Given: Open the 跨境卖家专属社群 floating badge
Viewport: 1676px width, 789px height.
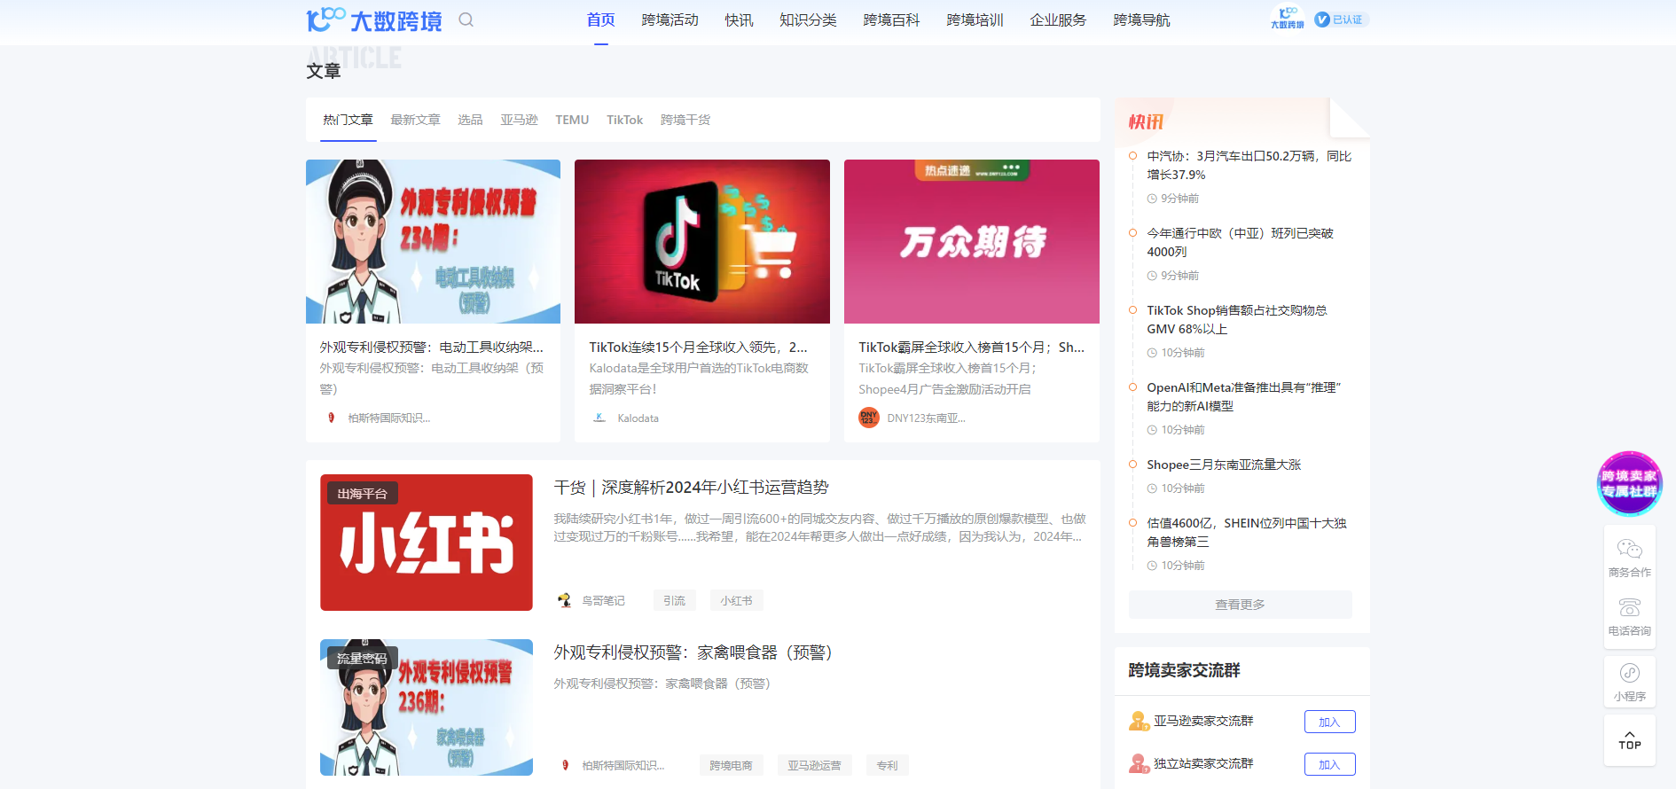Looking at the screenshot, I should (1630, 483).
